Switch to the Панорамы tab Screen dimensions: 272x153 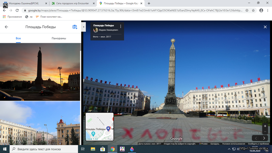coord(59,38)
